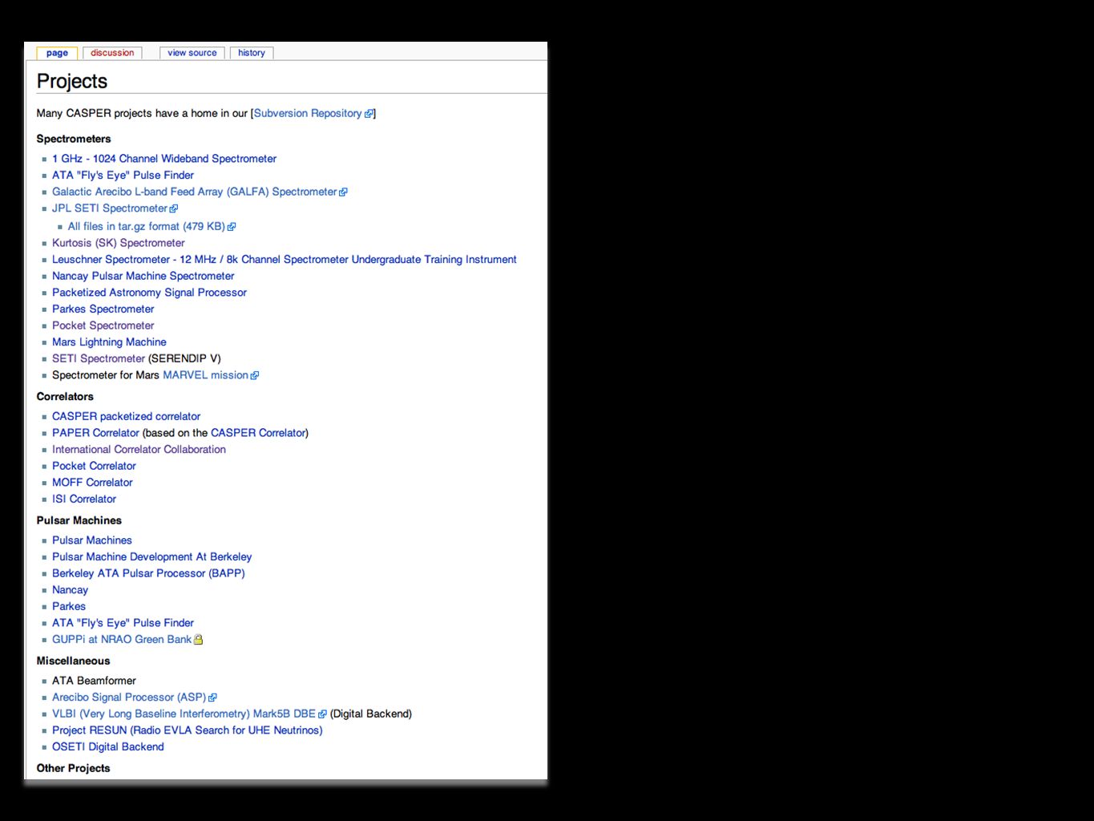Open CASPER Correlator link in parentheses
This screenshot has width=1094, height=821.
[x=258, y=433]
